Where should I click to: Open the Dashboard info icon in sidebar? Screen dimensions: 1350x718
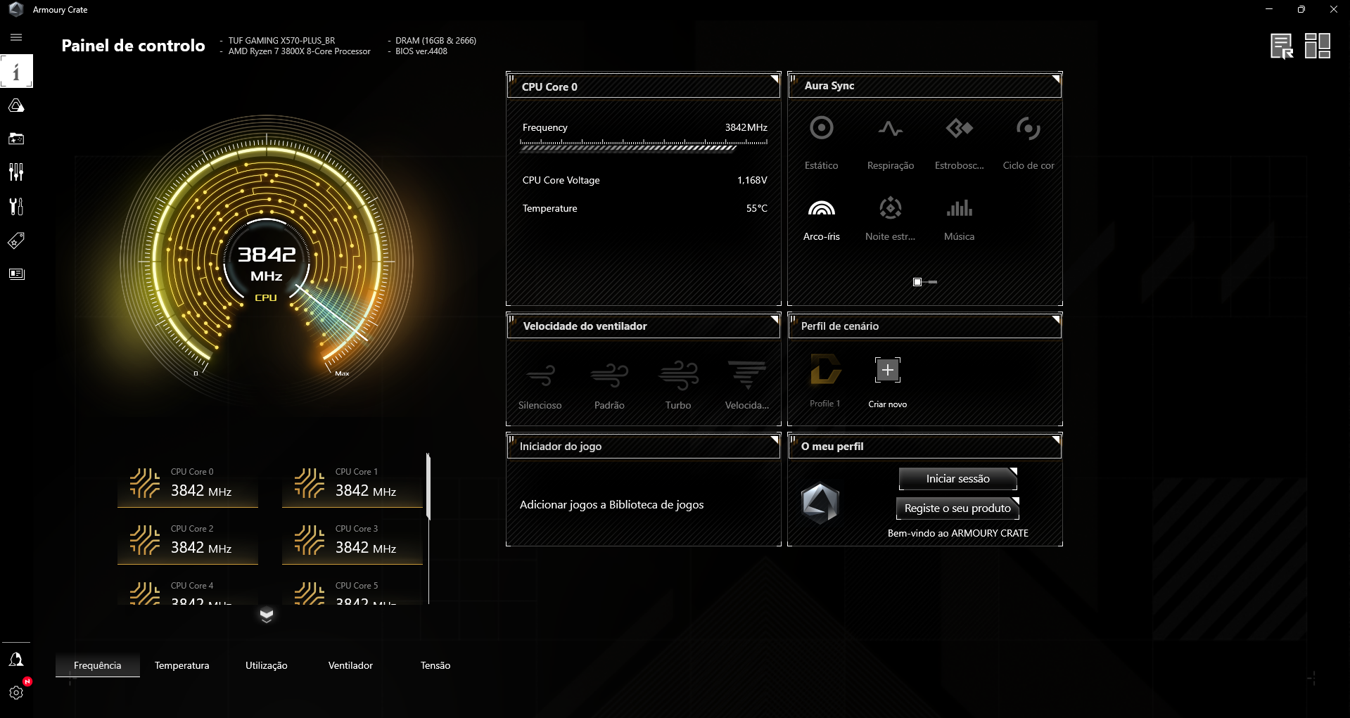(16, 71)
